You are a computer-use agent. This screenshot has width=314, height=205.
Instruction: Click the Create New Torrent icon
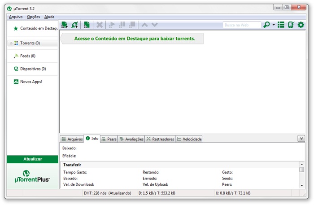click(x=87, y=25)
